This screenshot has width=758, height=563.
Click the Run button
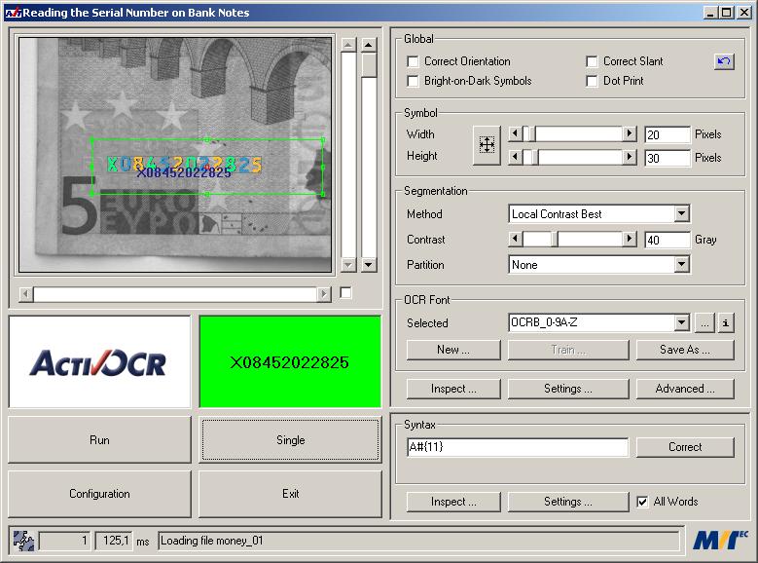99,439
